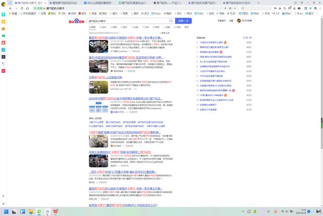Switch to tab 为什么我国的重型燃

97,3
